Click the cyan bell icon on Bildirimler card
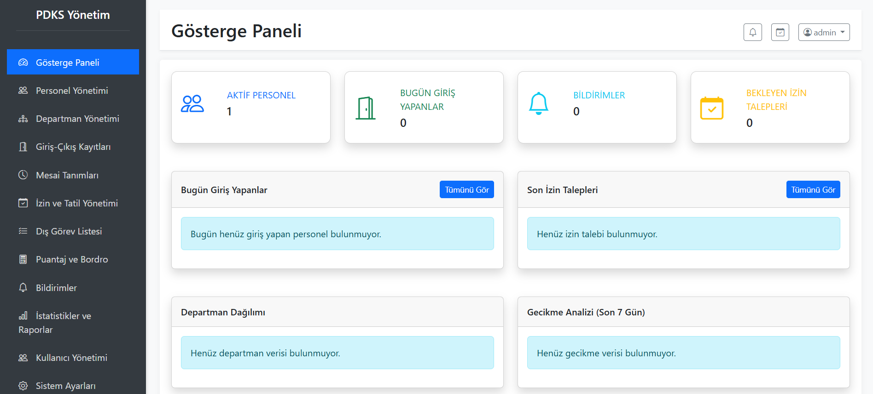Viewport: 873px width, 394px height. [538, 104]
